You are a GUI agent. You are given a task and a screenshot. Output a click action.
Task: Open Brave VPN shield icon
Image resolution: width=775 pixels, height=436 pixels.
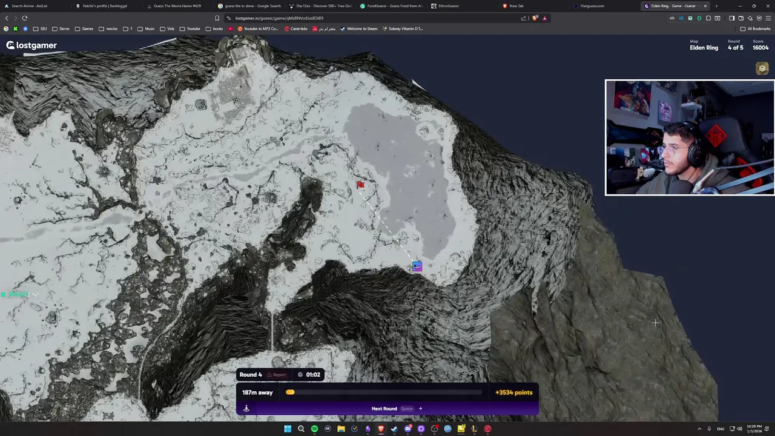759,18
